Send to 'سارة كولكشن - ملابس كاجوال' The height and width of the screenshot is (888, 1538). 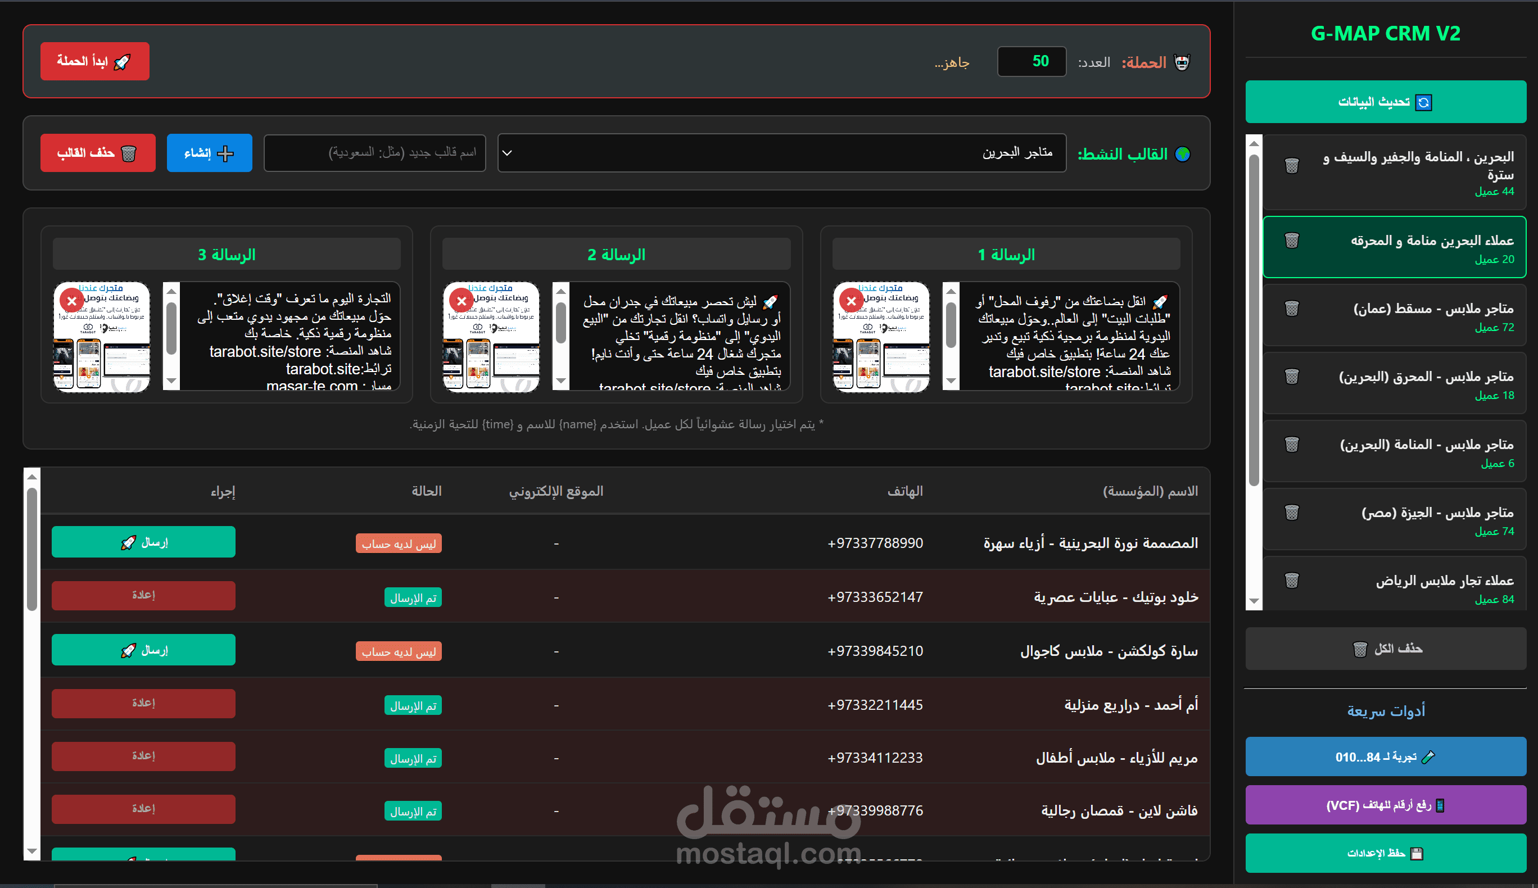tap(143, 650)
